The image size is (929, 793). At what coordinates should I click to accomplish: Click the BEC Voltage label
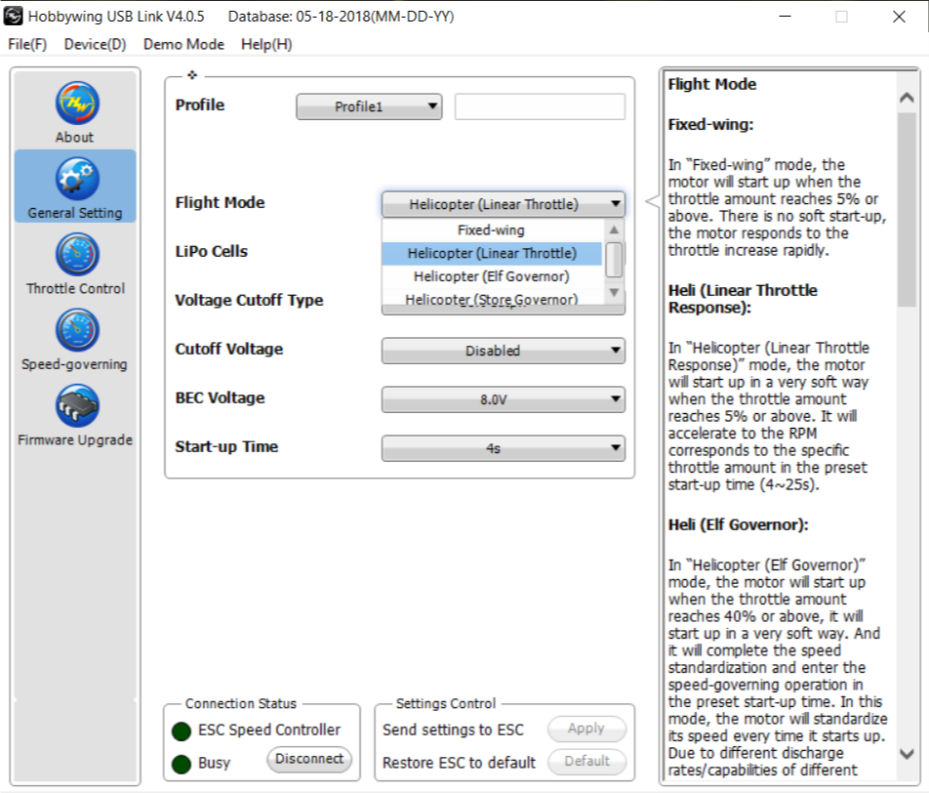pos(220,398)
